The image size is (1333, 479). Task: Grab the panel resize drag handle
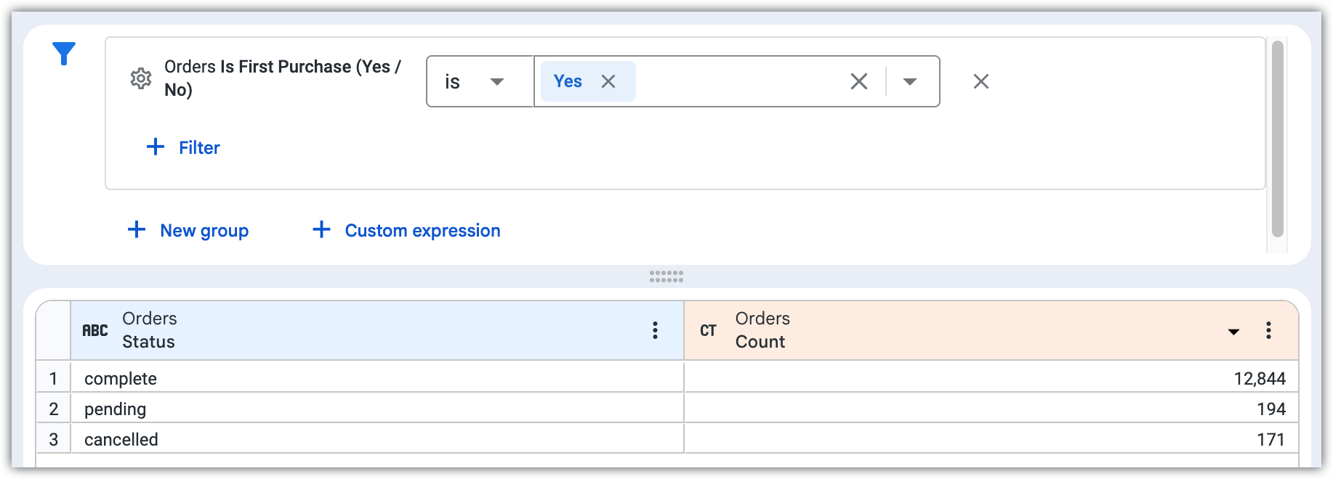[666, 277]
